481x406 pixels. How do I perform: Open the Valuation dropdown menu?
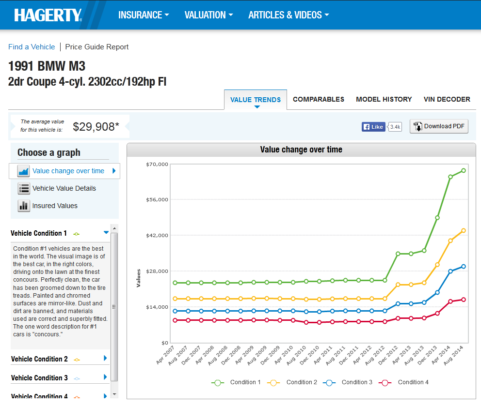(x=208, y=15)
